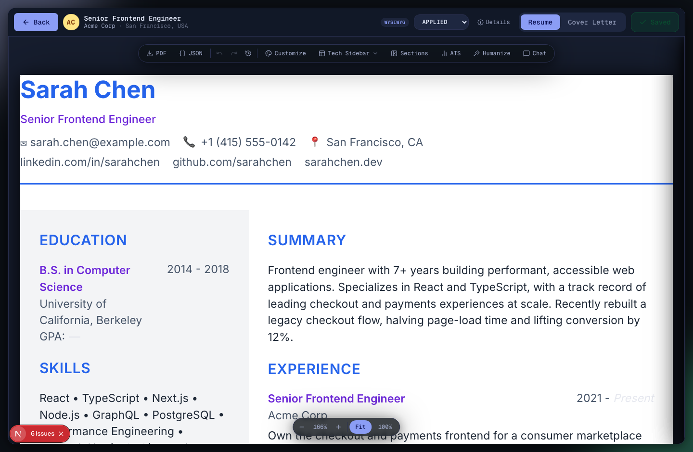Image resolution: width=693 pixels, height=452 pixels.
Task: Click the empty GPA field
Action: tap(75, 337)
